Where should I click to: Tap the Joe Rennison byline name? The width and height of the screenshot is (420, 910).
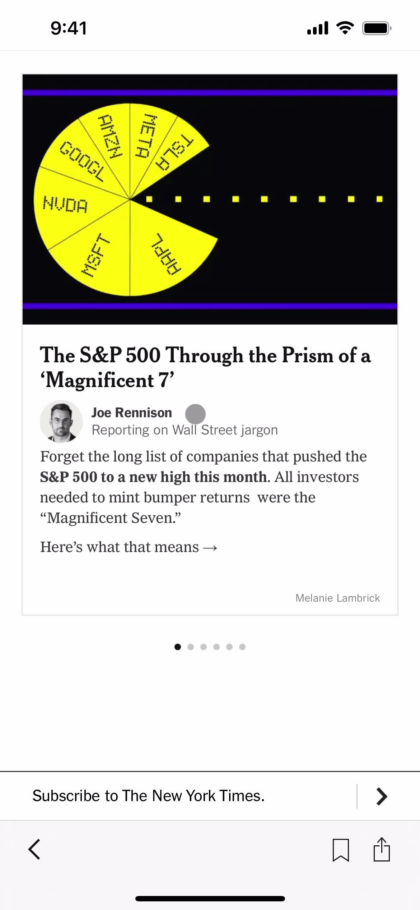coord(132,413)
